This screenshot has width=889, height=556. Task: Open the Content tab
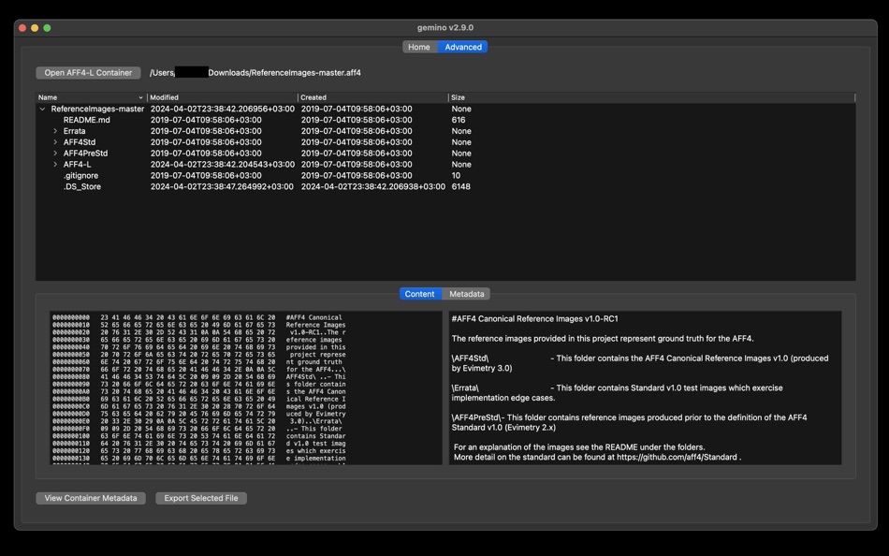[419, 294]
